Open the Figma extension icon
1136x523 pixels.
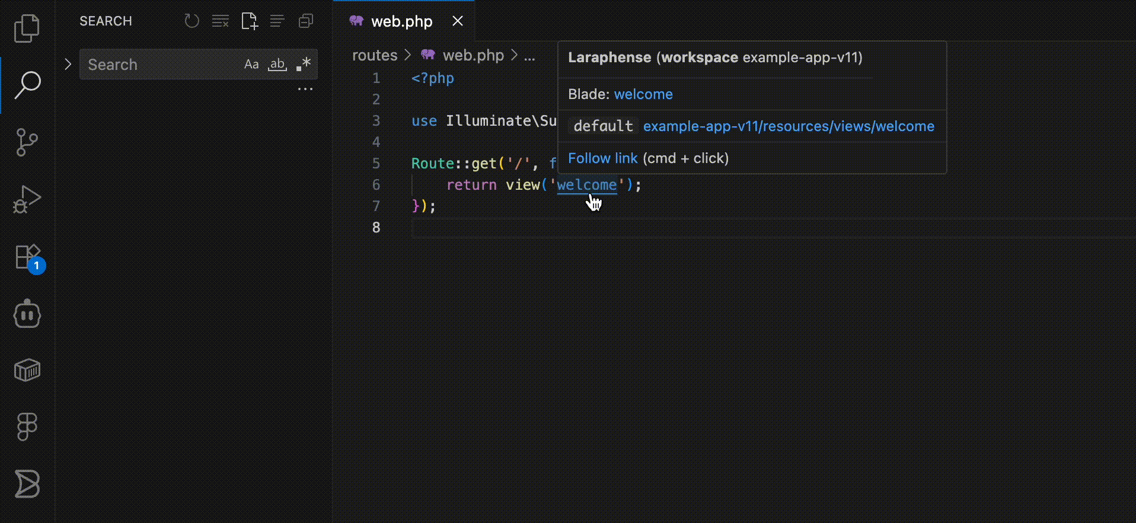coord(27,427)
